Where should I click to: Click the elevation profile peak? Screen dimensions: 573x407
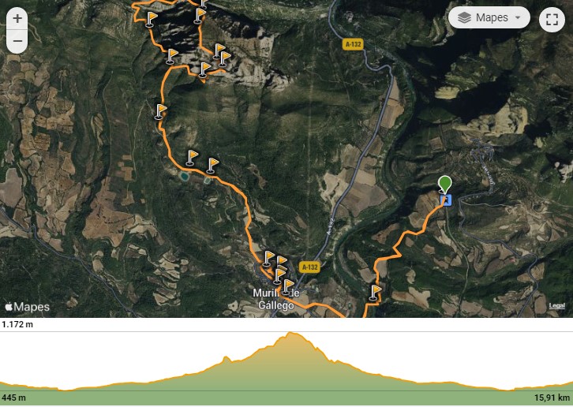[290, 333]
